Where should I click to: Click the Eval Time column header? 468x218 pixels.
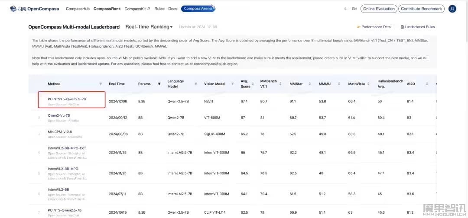pos(117,84)
